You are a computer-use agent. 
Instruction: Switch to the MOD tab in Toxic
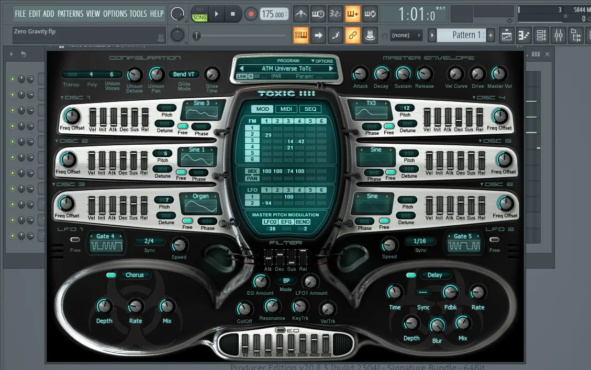(x=262, y=109)
